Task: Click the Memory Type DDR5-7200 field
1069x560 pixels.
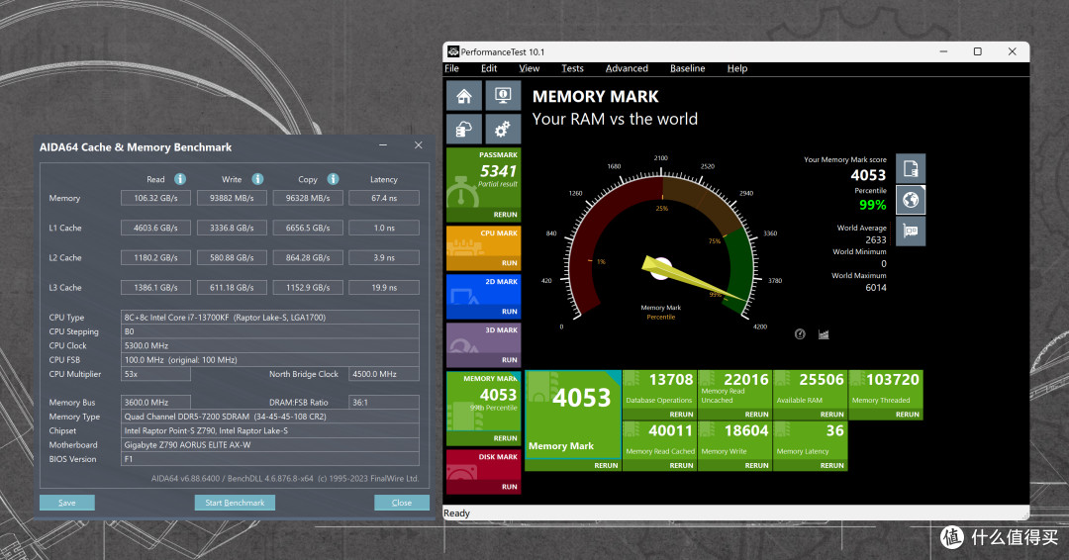Action: coord(270,417)
